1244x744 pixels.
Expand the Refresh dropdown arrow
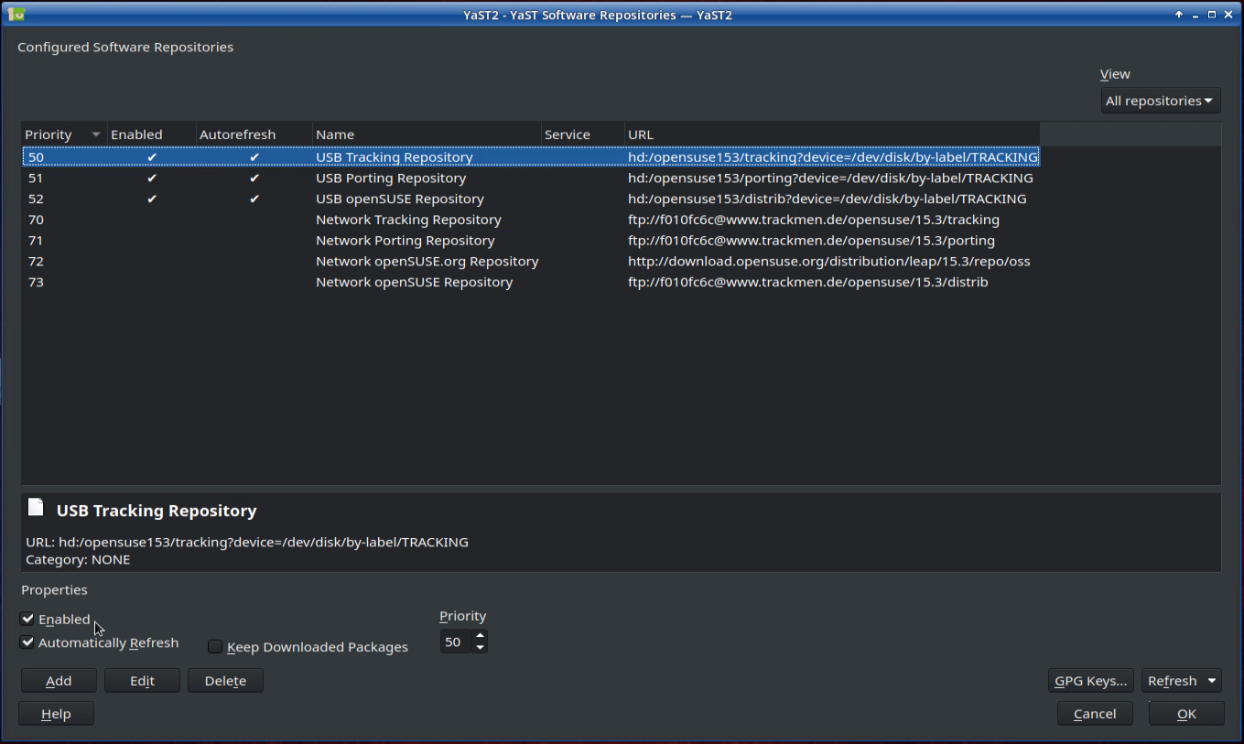[x=1212, y=680]
